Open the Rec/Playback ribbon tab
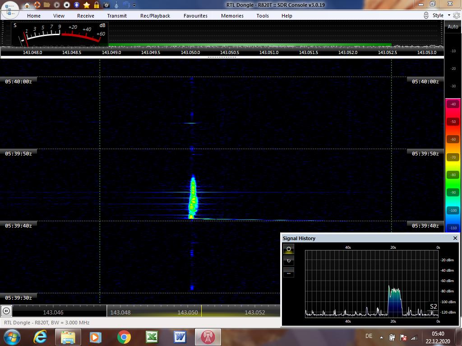The image size is (462, 346). pyautogui.click(x=155, y=16)
